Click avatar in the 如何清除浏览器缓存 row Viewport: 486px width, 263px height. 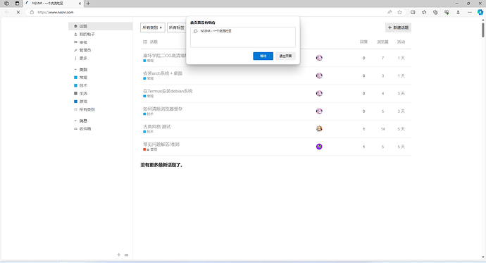tap(319, 111)
